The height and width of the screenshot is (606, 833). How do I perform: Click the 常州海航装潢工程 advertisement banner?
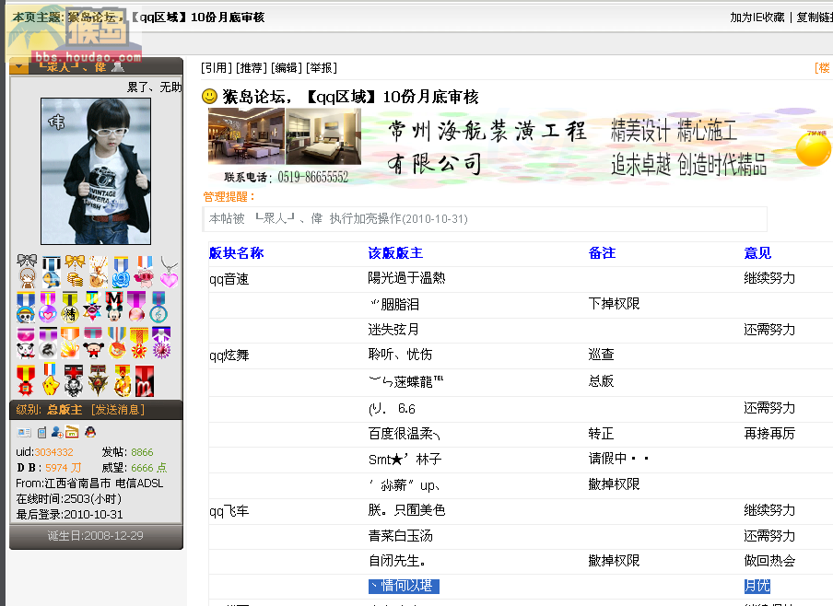520,147
